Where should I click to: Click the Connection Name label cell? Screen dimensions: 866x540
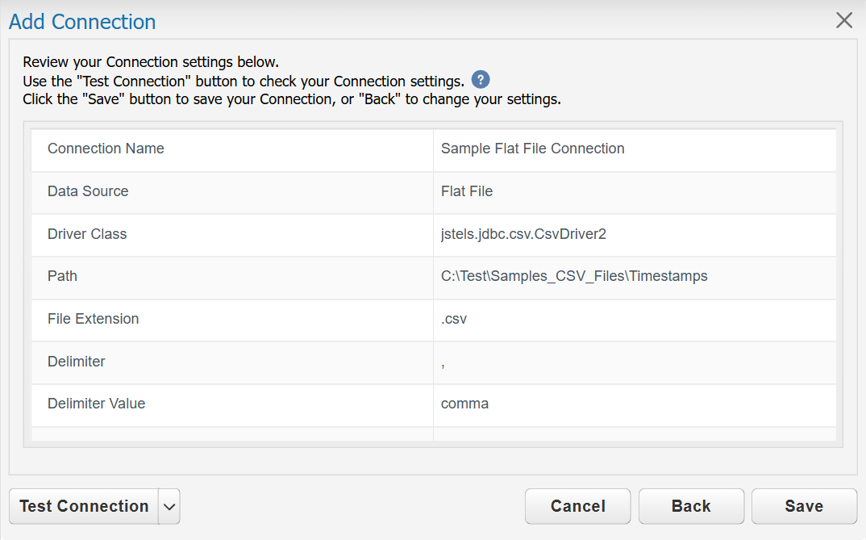click(x=232, y=149)
